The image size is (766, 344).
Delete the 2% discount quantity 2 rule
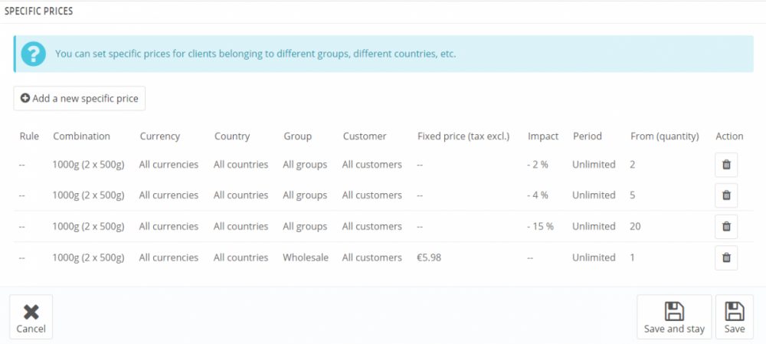pos(726,165)
